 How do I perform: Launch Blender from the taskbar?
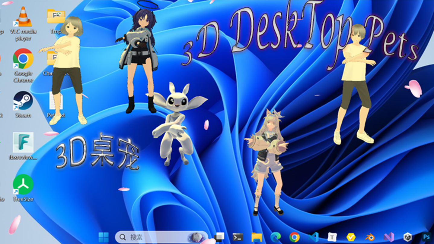370,237
